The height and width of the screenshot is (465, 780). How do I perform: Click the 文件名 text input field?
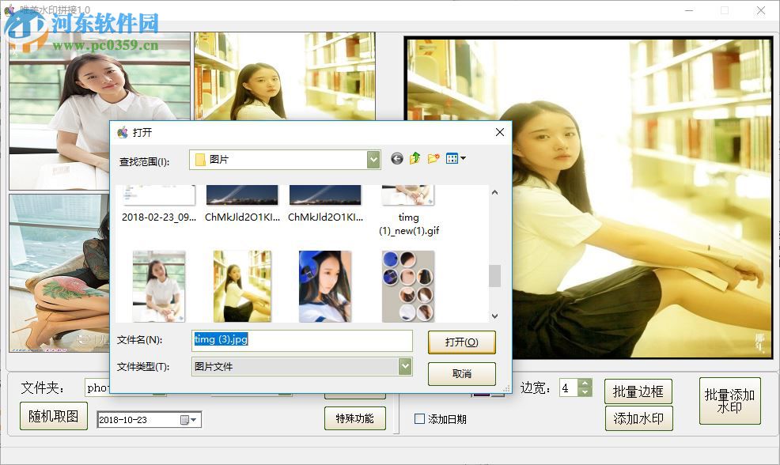coord(302,341)
